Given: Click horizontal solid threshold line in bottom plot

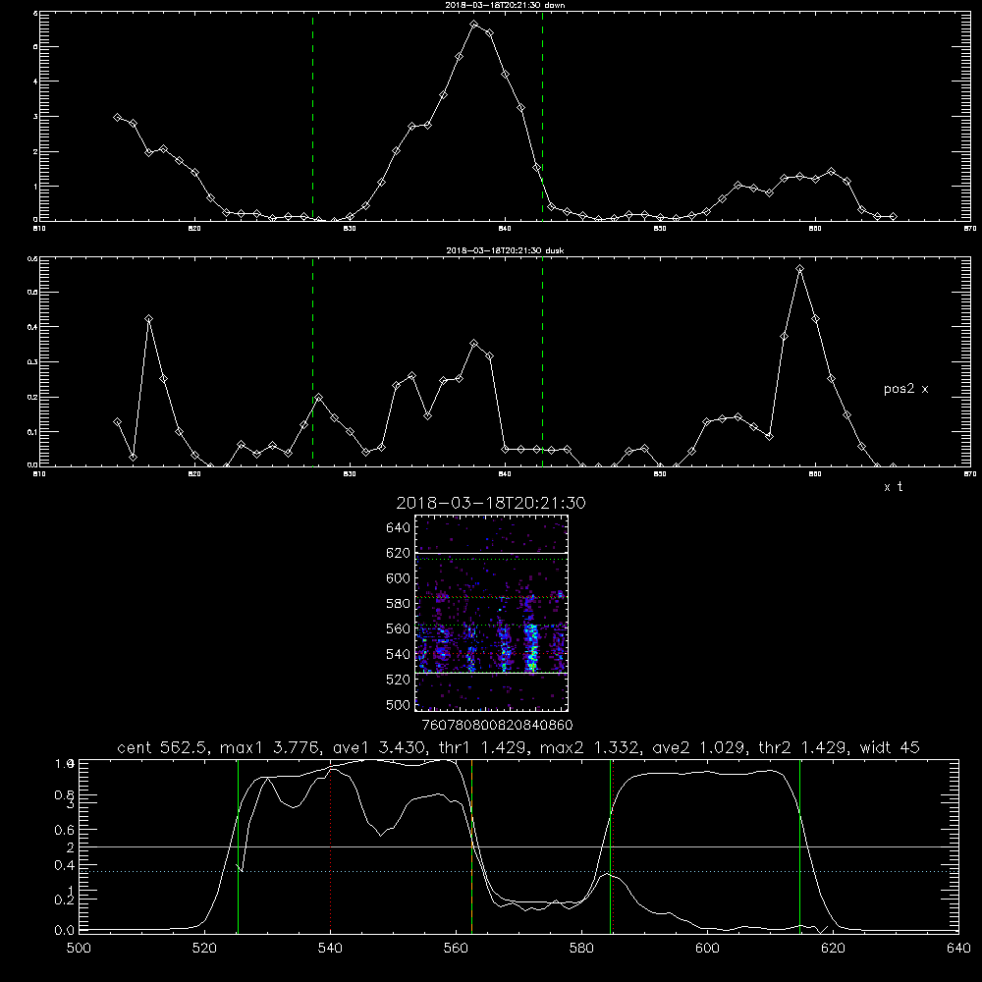Looking at the screenshot, I should (x=518, y=846).
